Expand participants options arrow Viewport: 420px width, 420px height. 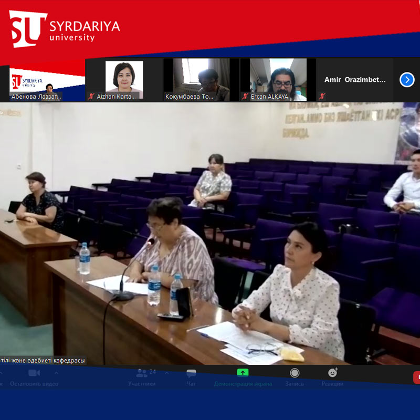[167, 373]
